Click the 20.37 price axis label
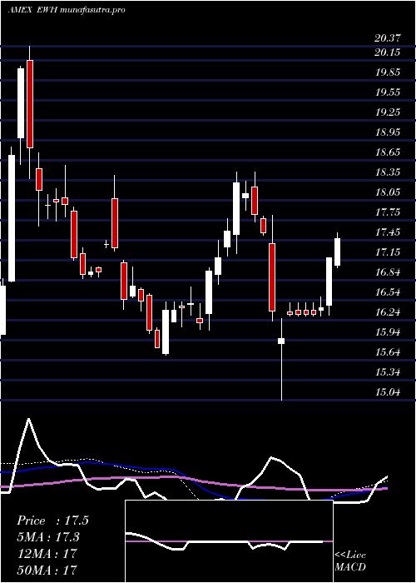 (388, 38)
